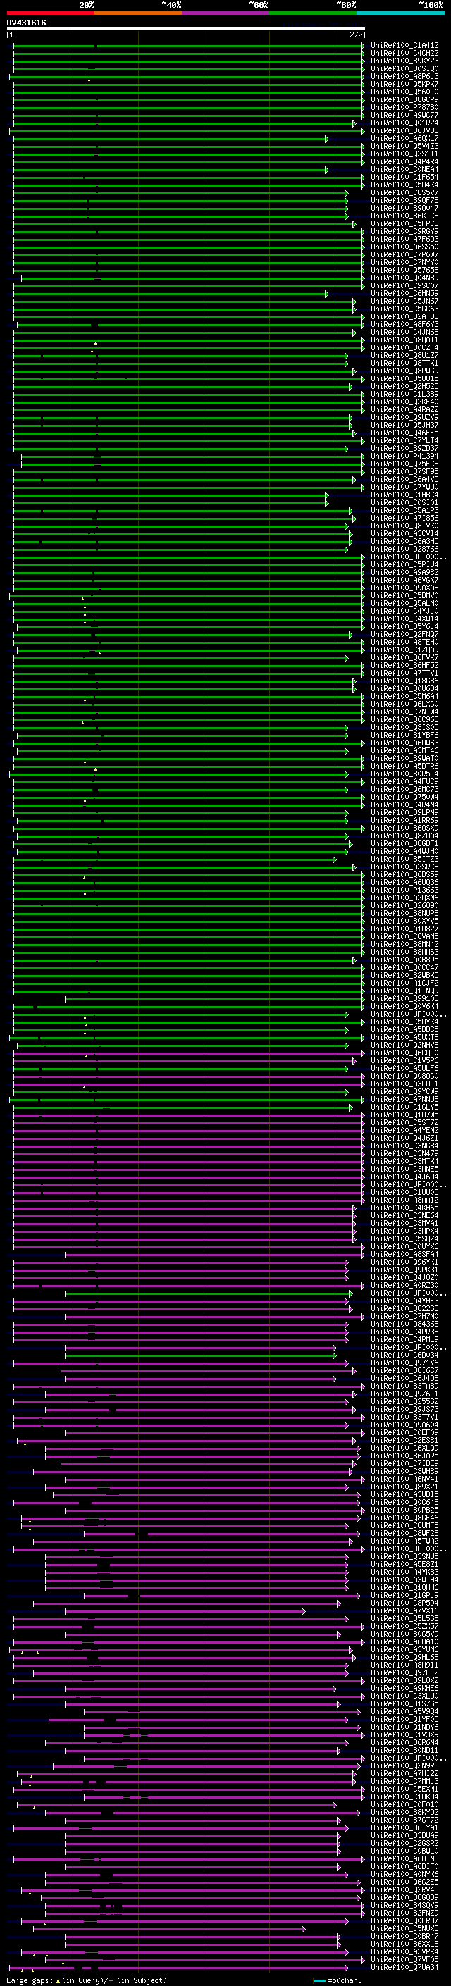Click the UniRef100_C5DYK4 hit name
This screenshot has height=1986, width=451.
pyautogui.click(x=404, y=1022)
